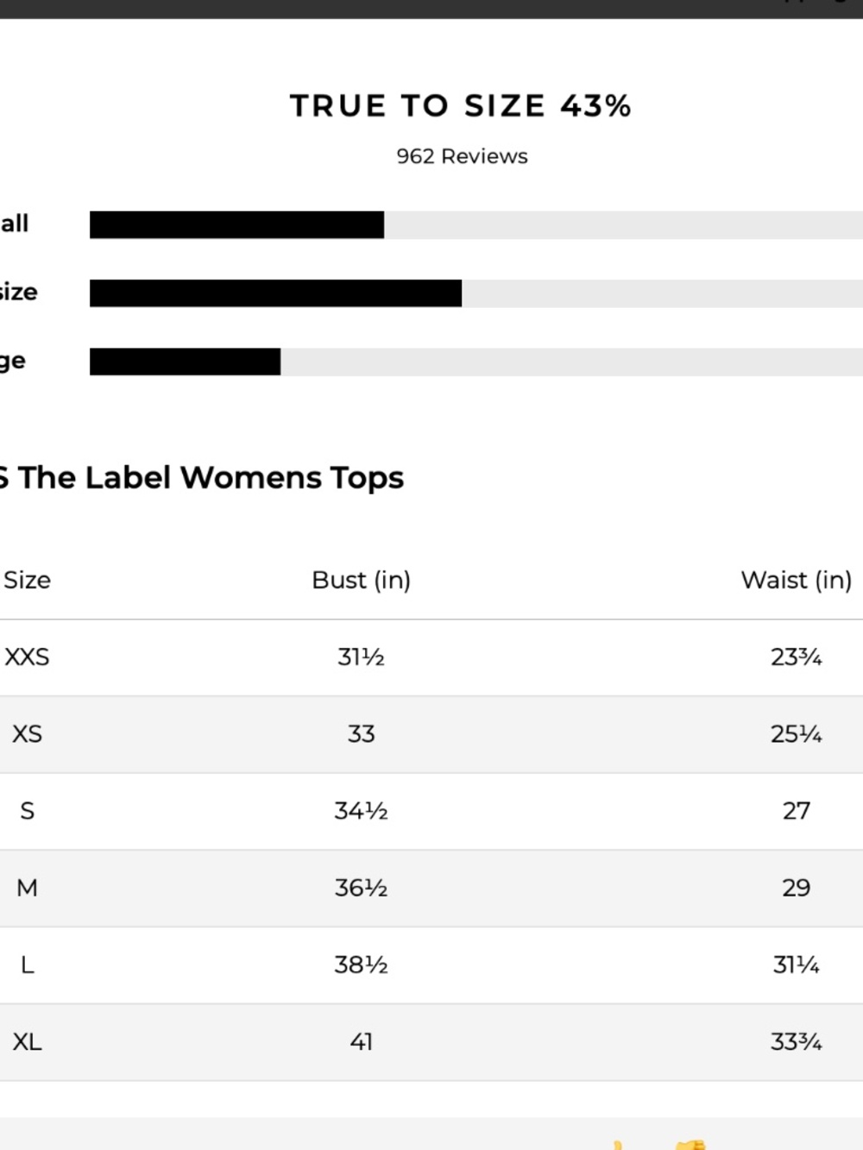Click the Label Womens Tops heading

pos(202,478)
